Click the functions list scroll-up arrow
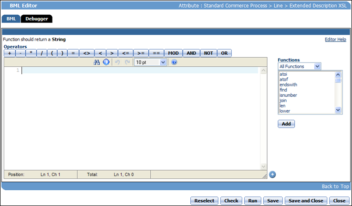 click(x=338, y=74)
